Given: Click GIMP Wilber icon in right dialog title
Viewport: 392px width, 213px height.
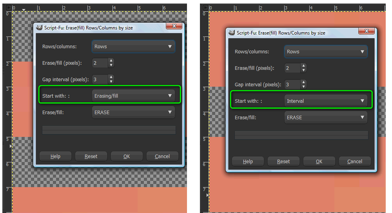Looking at the screenshot, I should pos(232,33).
